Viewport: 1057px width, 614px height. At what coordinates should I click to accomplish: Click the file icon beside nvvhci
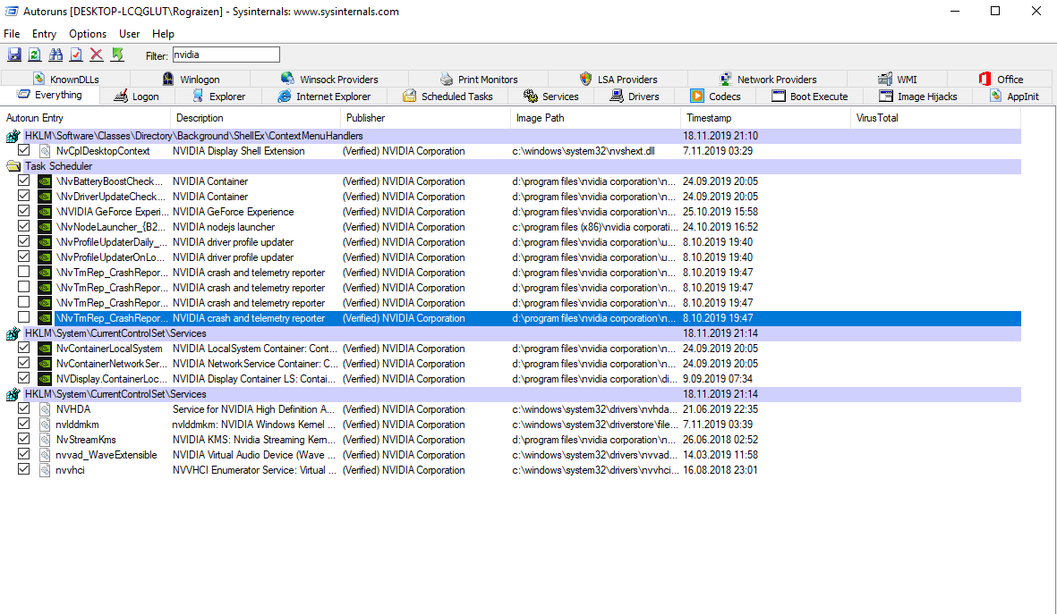coord(45,470)
